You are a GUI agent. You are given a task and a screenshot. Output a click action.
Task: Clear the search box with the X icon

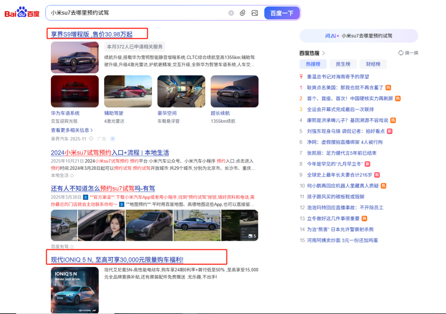231,12
